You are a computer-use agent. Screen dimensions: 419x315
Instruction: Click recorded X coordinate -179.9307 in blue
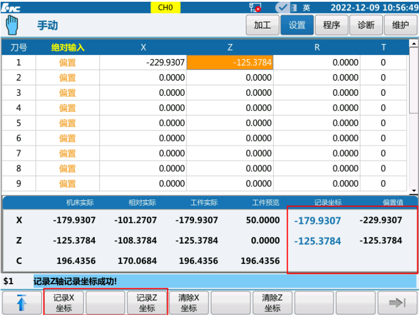[317, 220]
